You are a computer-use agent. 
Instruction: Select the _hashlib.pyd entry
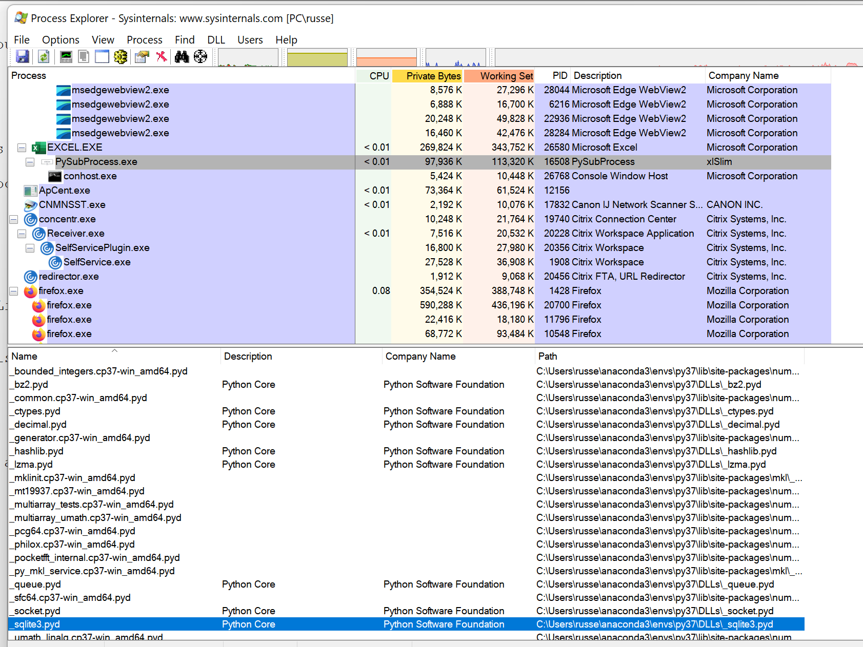click(x=406, y=451)
